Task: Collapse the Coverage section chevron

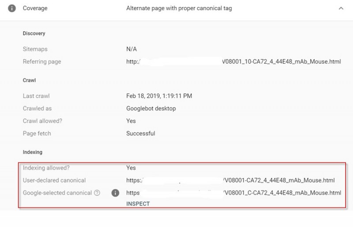Action: click(x=341, y=8)
